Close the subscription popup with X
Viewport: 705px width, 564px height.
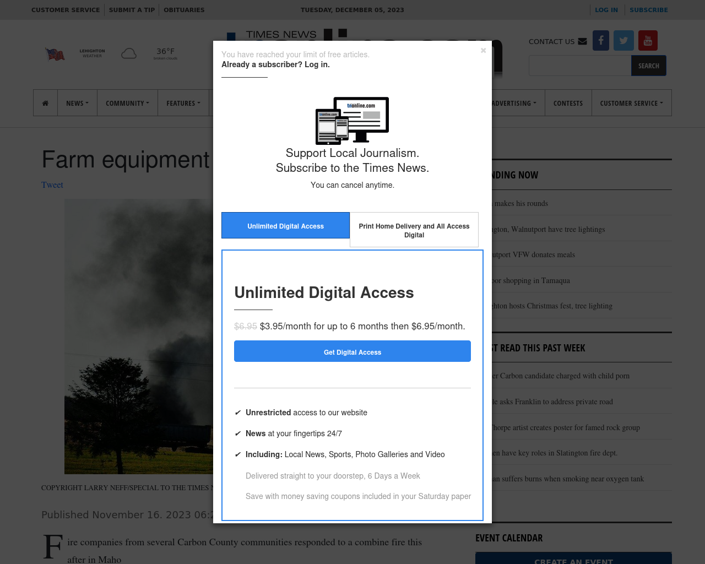[483, 50]
